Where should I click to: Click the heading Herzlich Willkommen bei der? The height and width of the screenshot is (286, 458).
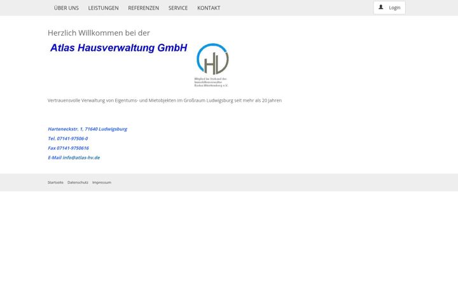[x=99, y=33]
